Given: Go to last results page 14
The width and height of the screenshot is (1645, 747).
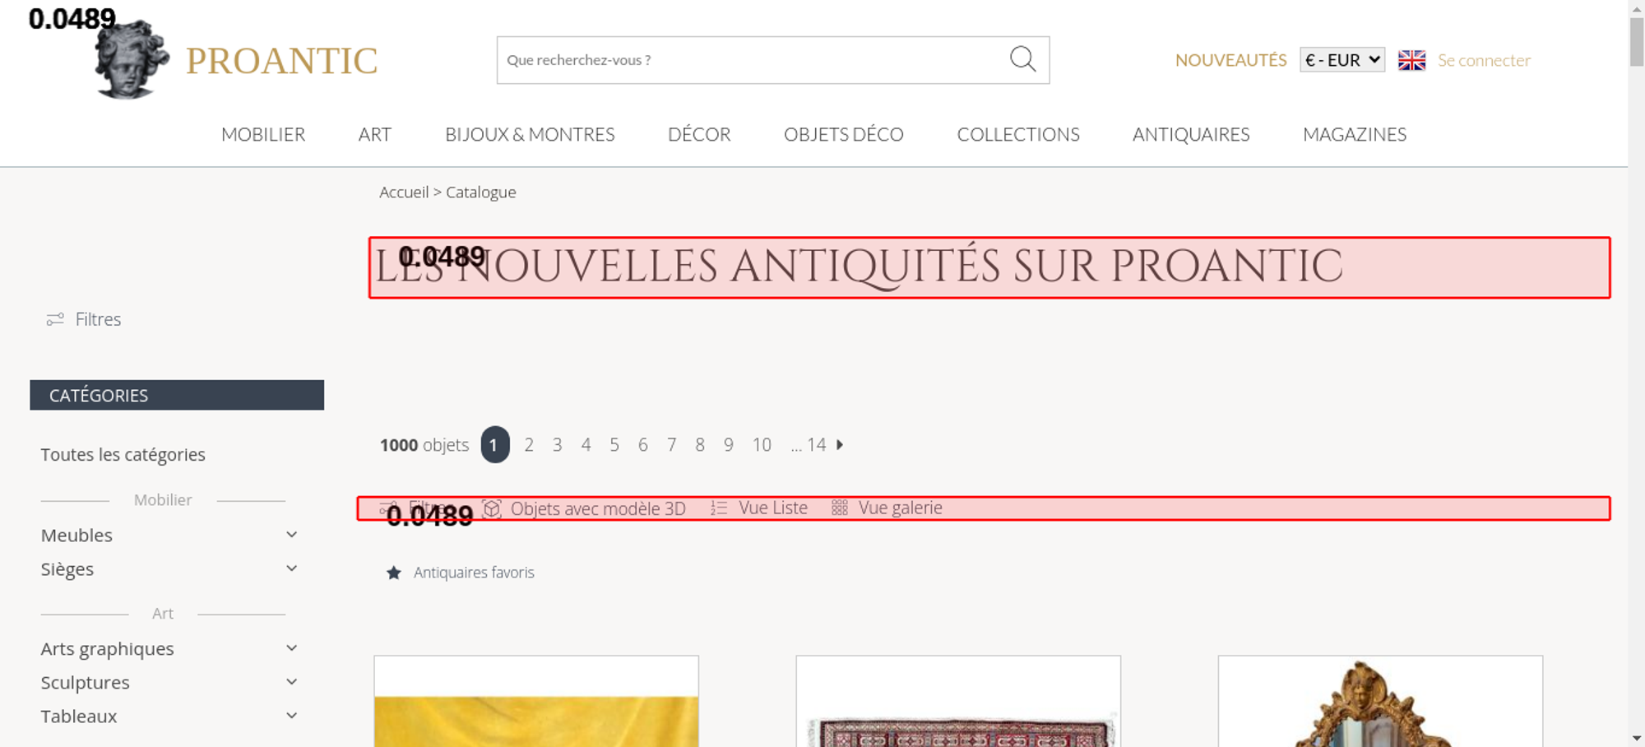Looking at the screenshot, I should (x=816, y=445).
